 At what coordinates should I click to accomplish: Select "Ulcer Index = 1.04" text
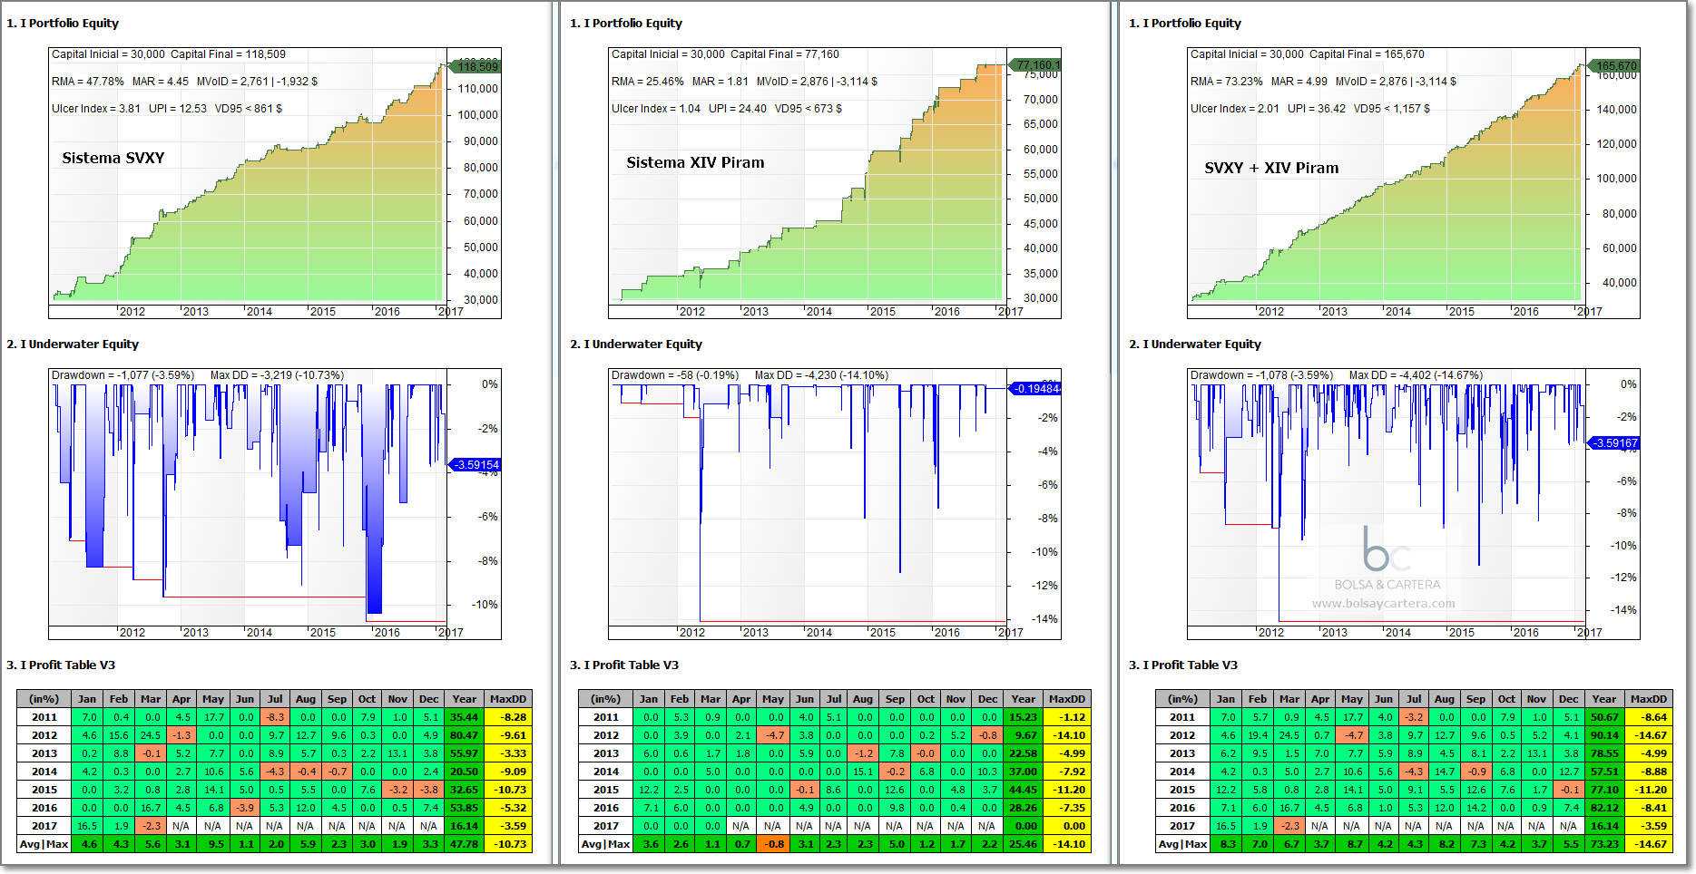pos(656,109)
